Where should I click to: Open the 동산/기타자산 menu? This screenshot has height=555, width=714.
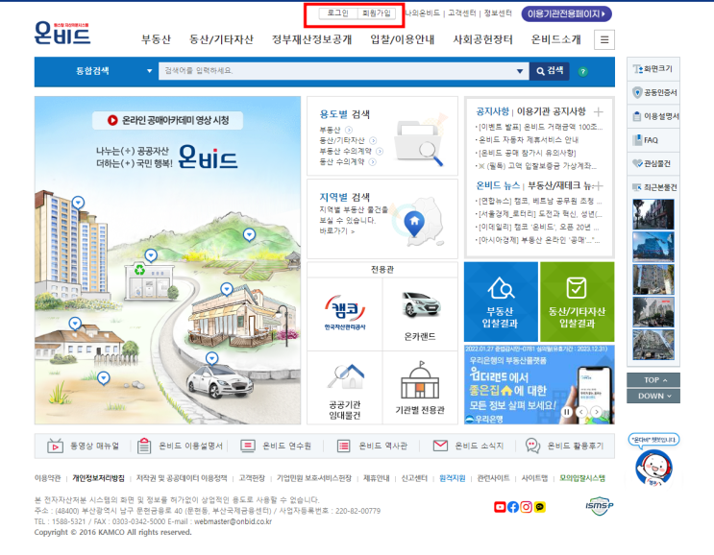click(x=221, y=39)
